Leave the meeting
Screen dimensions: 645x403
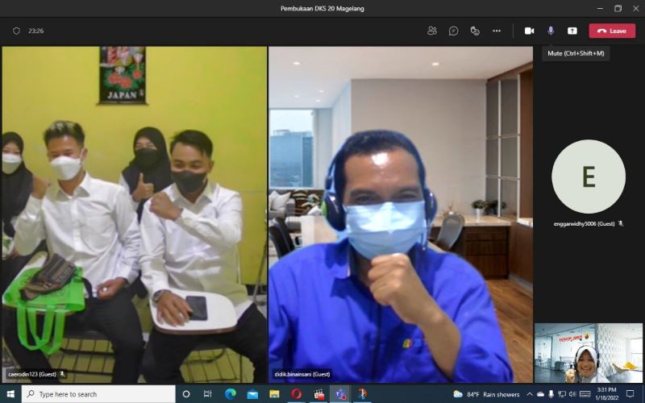tap(612, 31)
